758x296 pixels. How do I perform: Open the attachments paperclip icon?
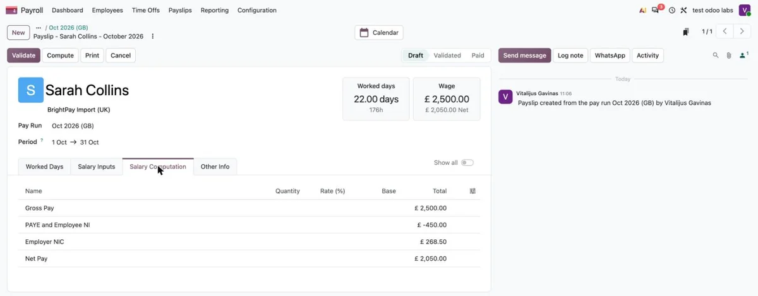[728, 56]
